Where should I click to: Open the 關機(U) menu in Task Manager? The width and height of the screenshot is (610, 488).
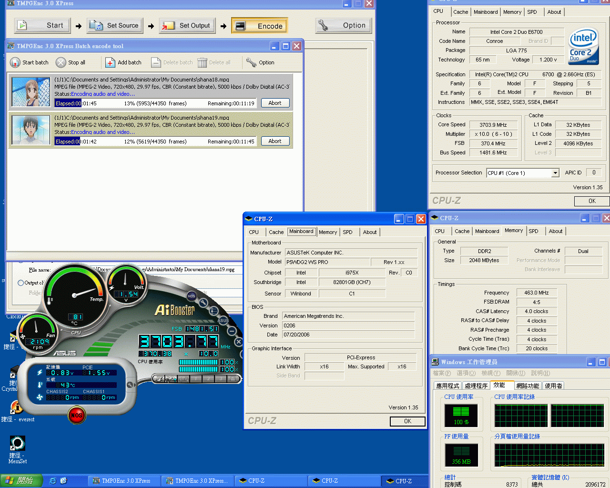516,373
